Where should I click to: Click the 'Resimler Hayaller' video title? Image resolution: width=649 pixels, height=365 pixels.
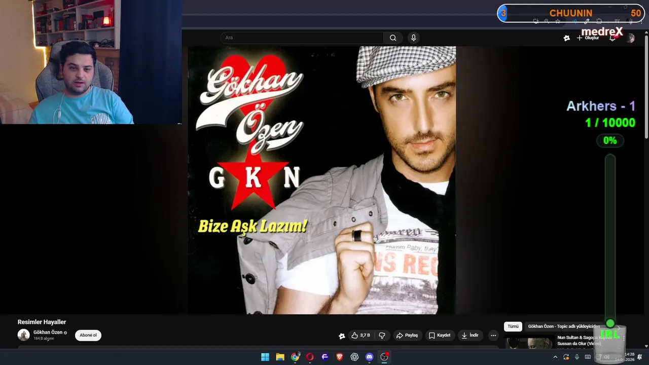[x=42, y=322]
